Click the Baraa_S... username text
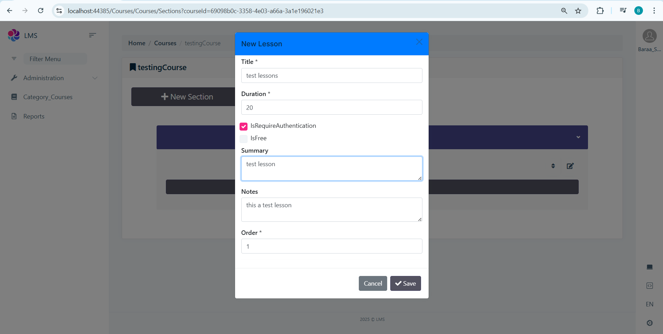 [x=650, y=49]
